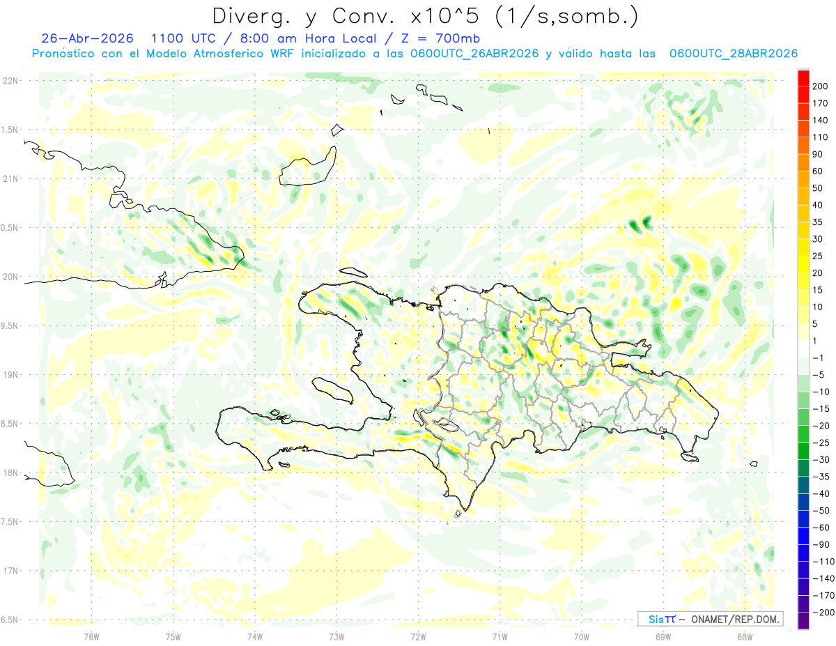This screenshot has width=836, height=646.
Task: Click the 18N latitude axis label
Action: coord(10,472)
